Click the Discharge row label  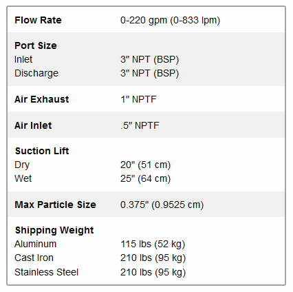pyautogui.click(x=36, y=73)
